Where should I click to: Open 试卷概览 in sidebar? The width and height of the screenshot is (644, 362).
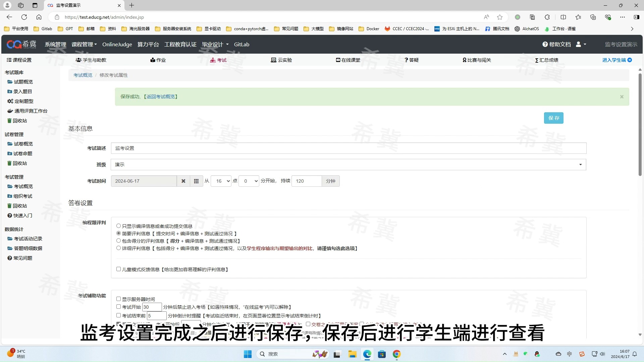[x=20, y=144]
